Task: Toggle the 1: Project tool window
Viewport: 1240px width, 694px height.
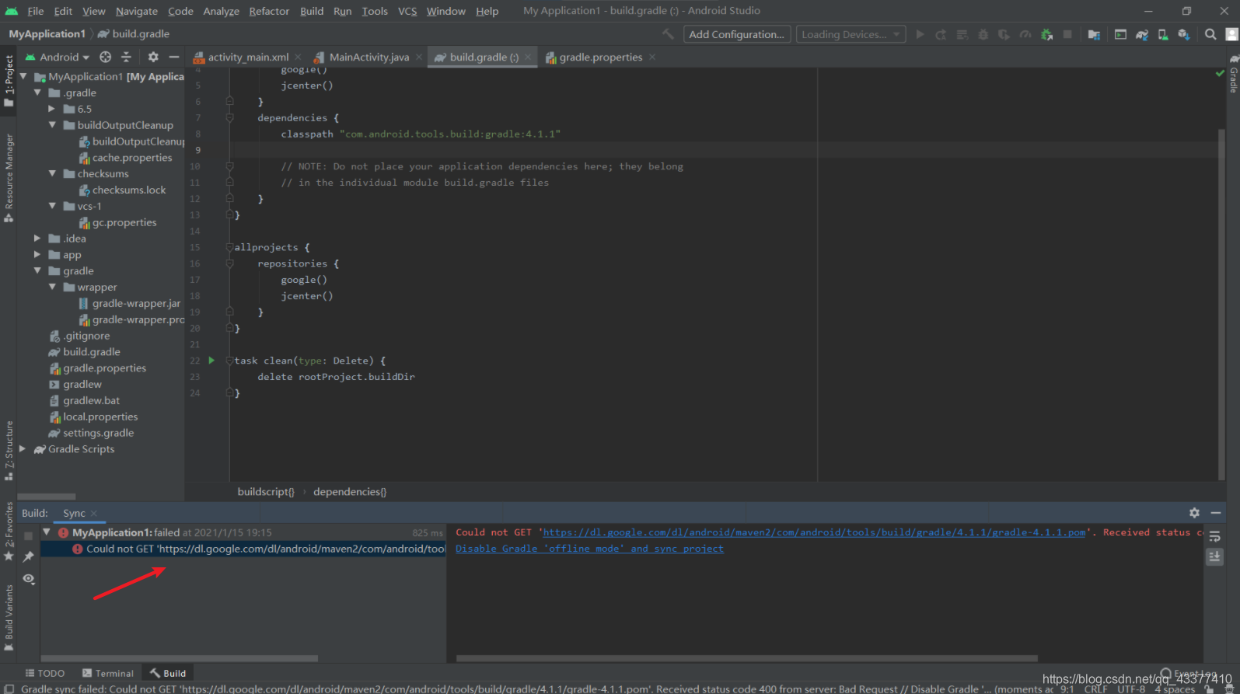Action: [x=9, y=81]
